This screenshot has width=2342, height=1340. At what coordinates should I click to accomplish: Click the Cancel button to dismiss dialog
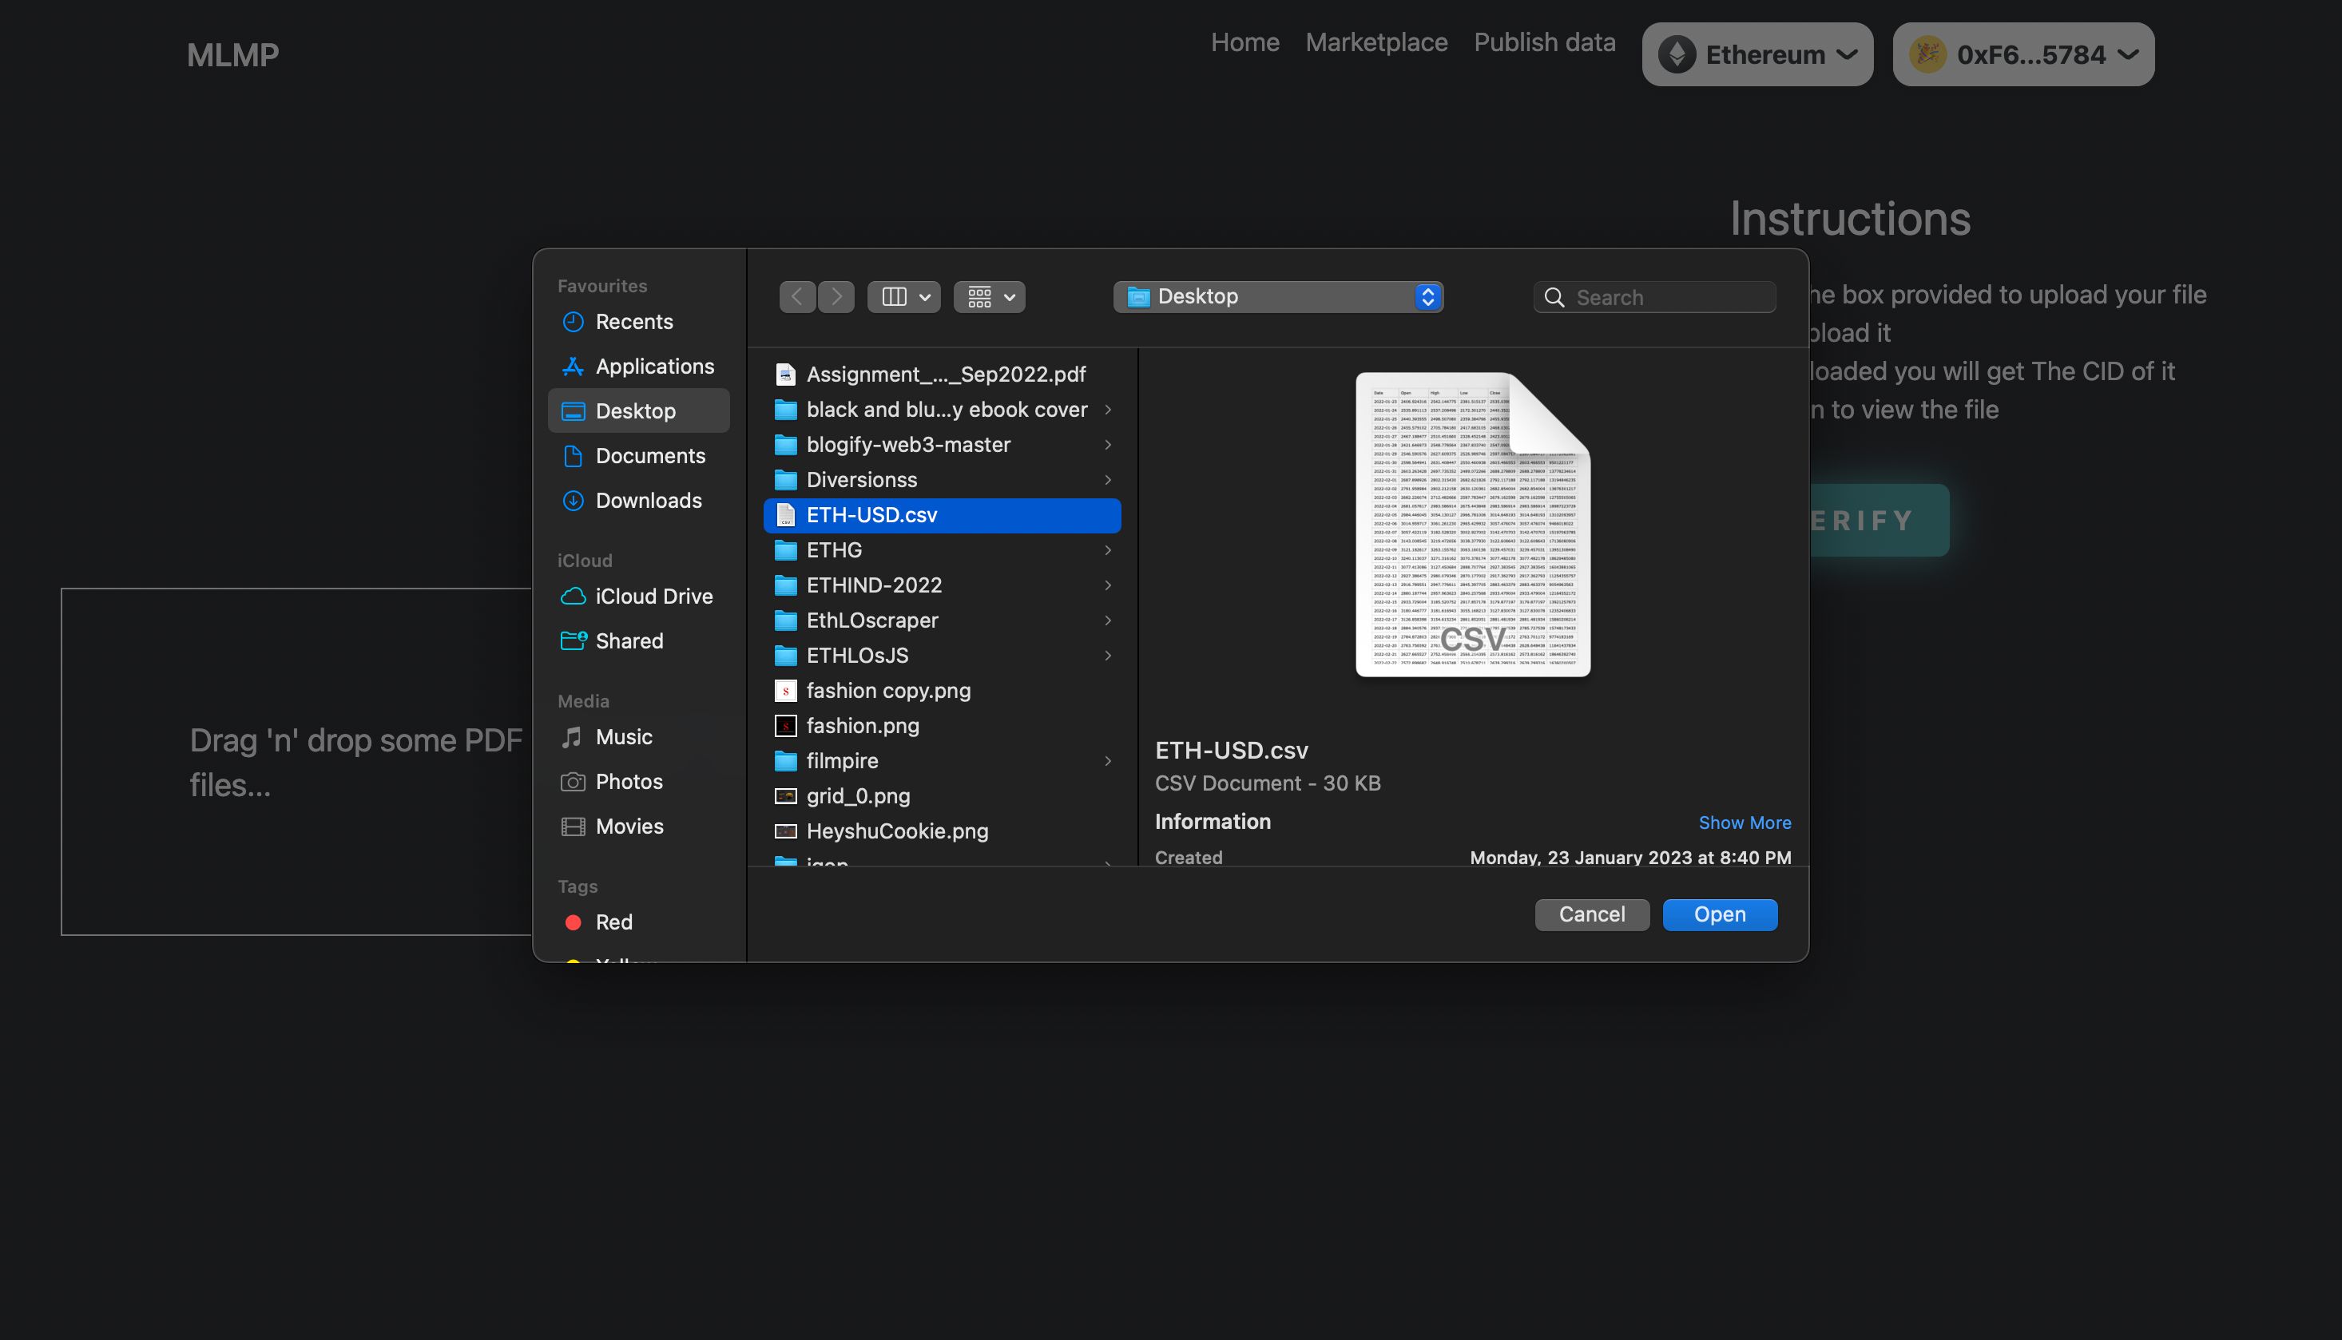[1591, 914]
